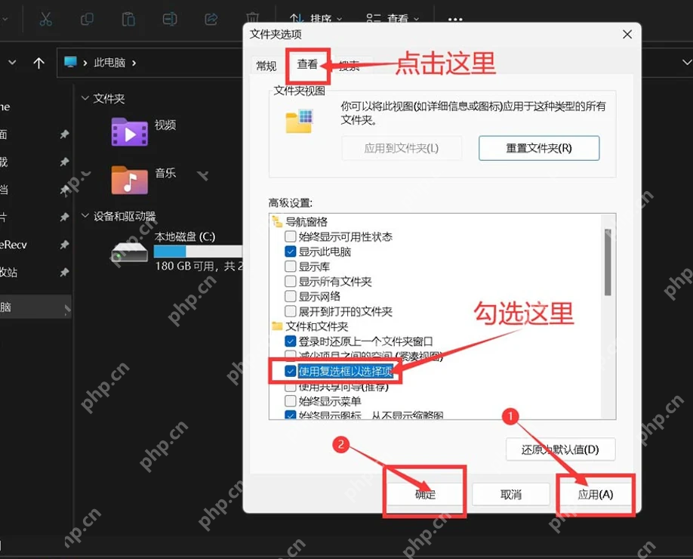Click the Cut scissors icon in toolbar

click(45, 19)
